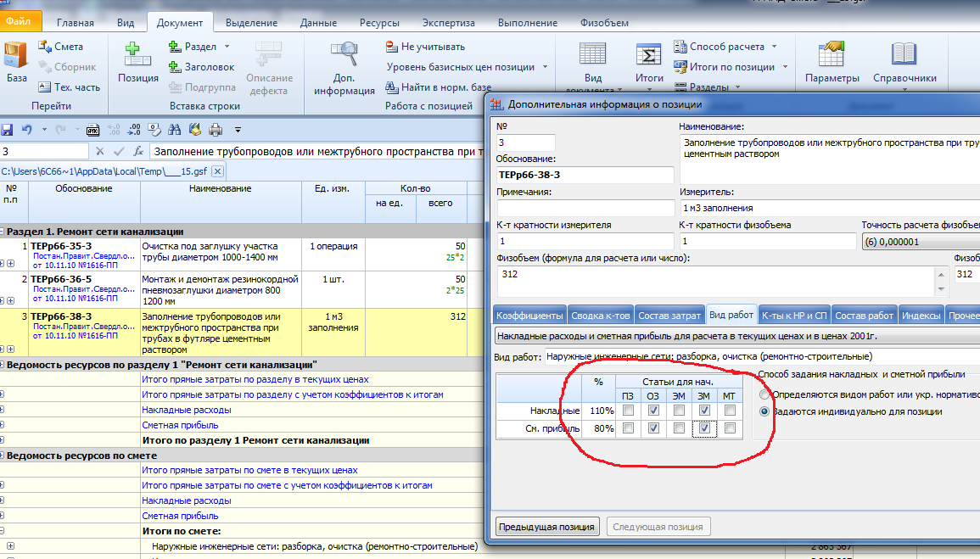Click the Позиция insert icon
The image size is (980, 559).
click(x=137, y=56)
